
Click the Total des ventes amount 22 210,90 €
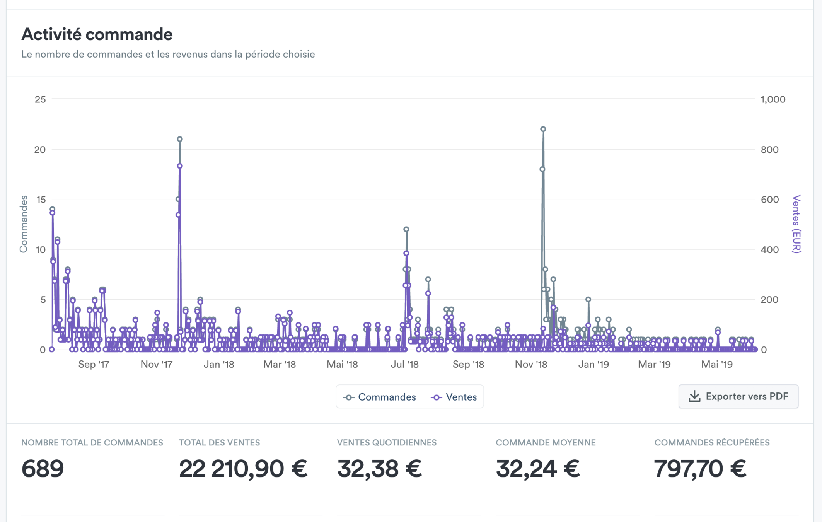tap(243, 469)
